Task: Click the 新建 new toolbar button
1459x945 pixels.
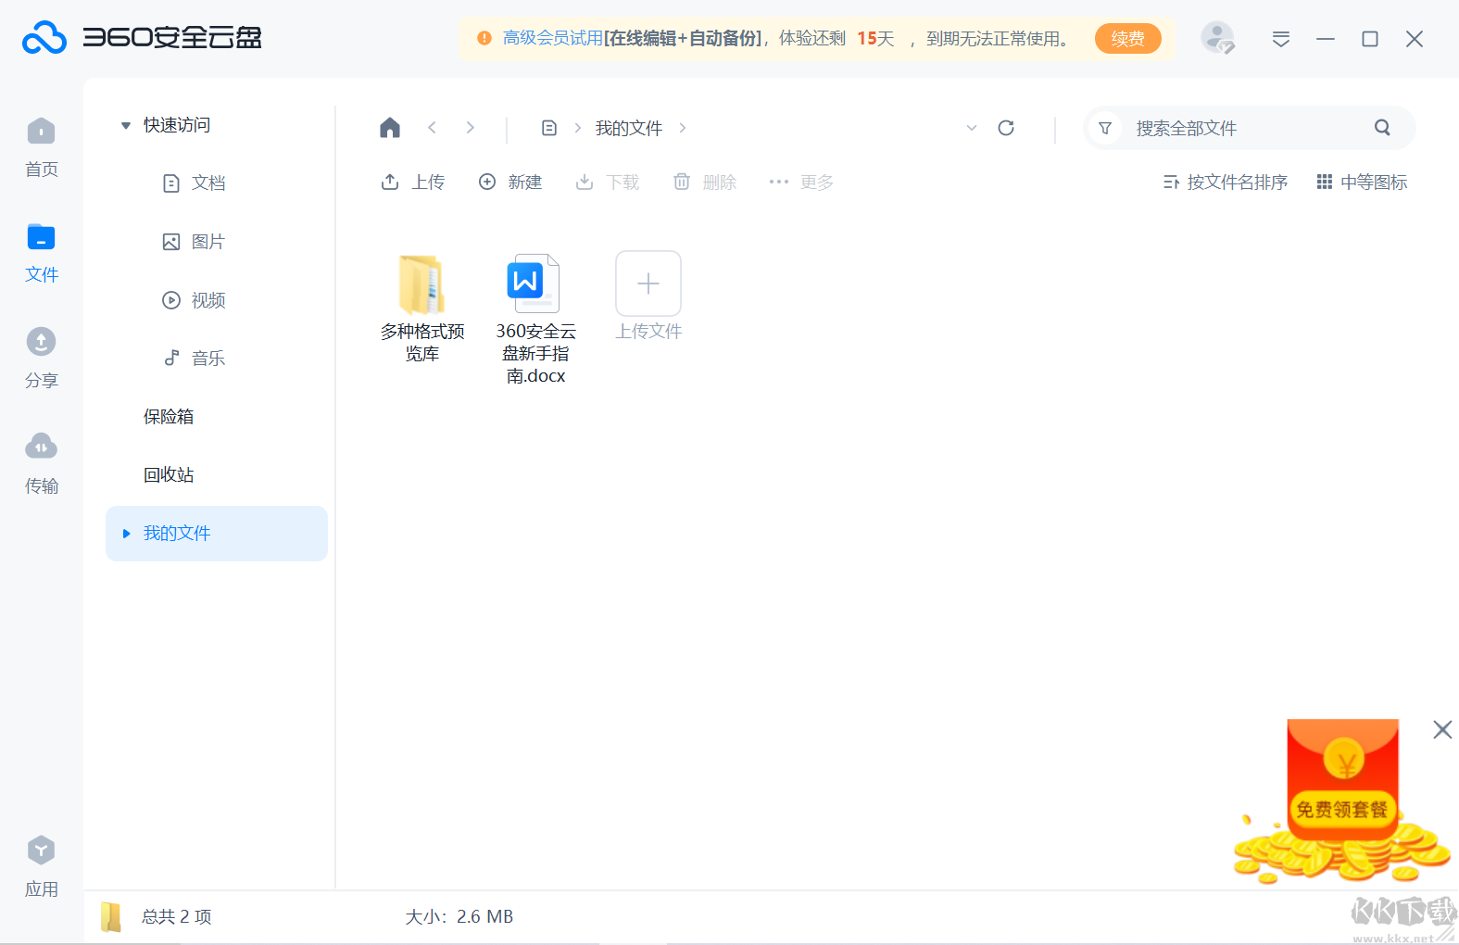Action: (510, 183)
